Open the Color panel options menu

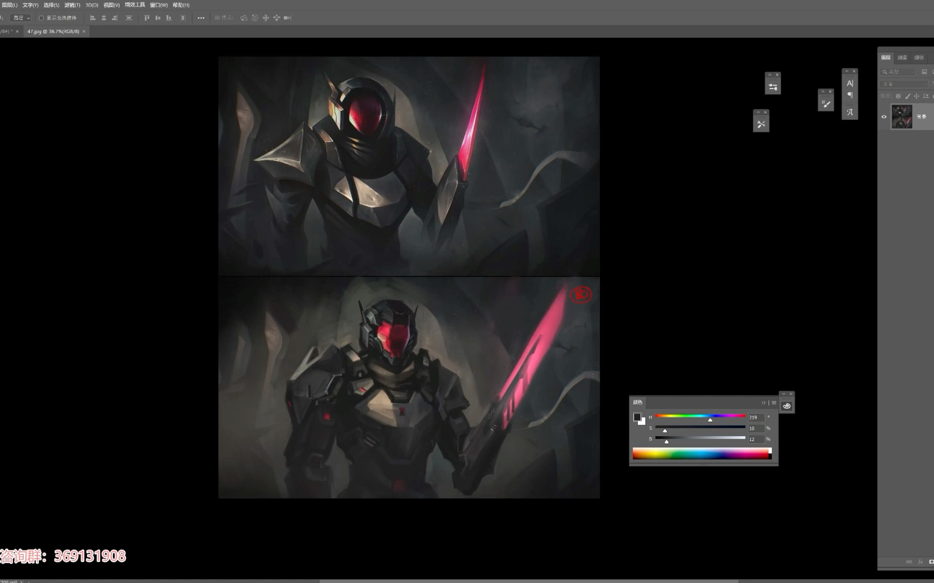point(774,402)
